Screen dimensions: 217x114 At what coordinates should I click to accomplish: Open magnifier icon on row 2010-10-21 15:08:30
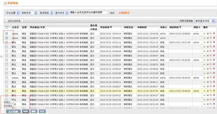point(211,69)
